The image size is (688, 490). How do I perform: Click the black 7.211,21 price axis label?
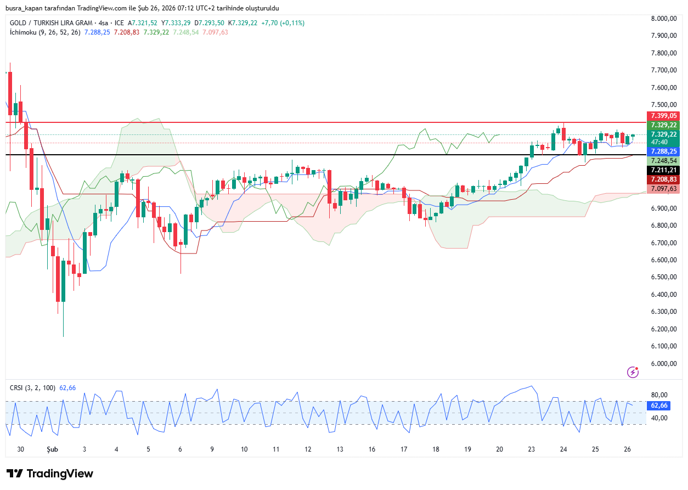point(663,170)
